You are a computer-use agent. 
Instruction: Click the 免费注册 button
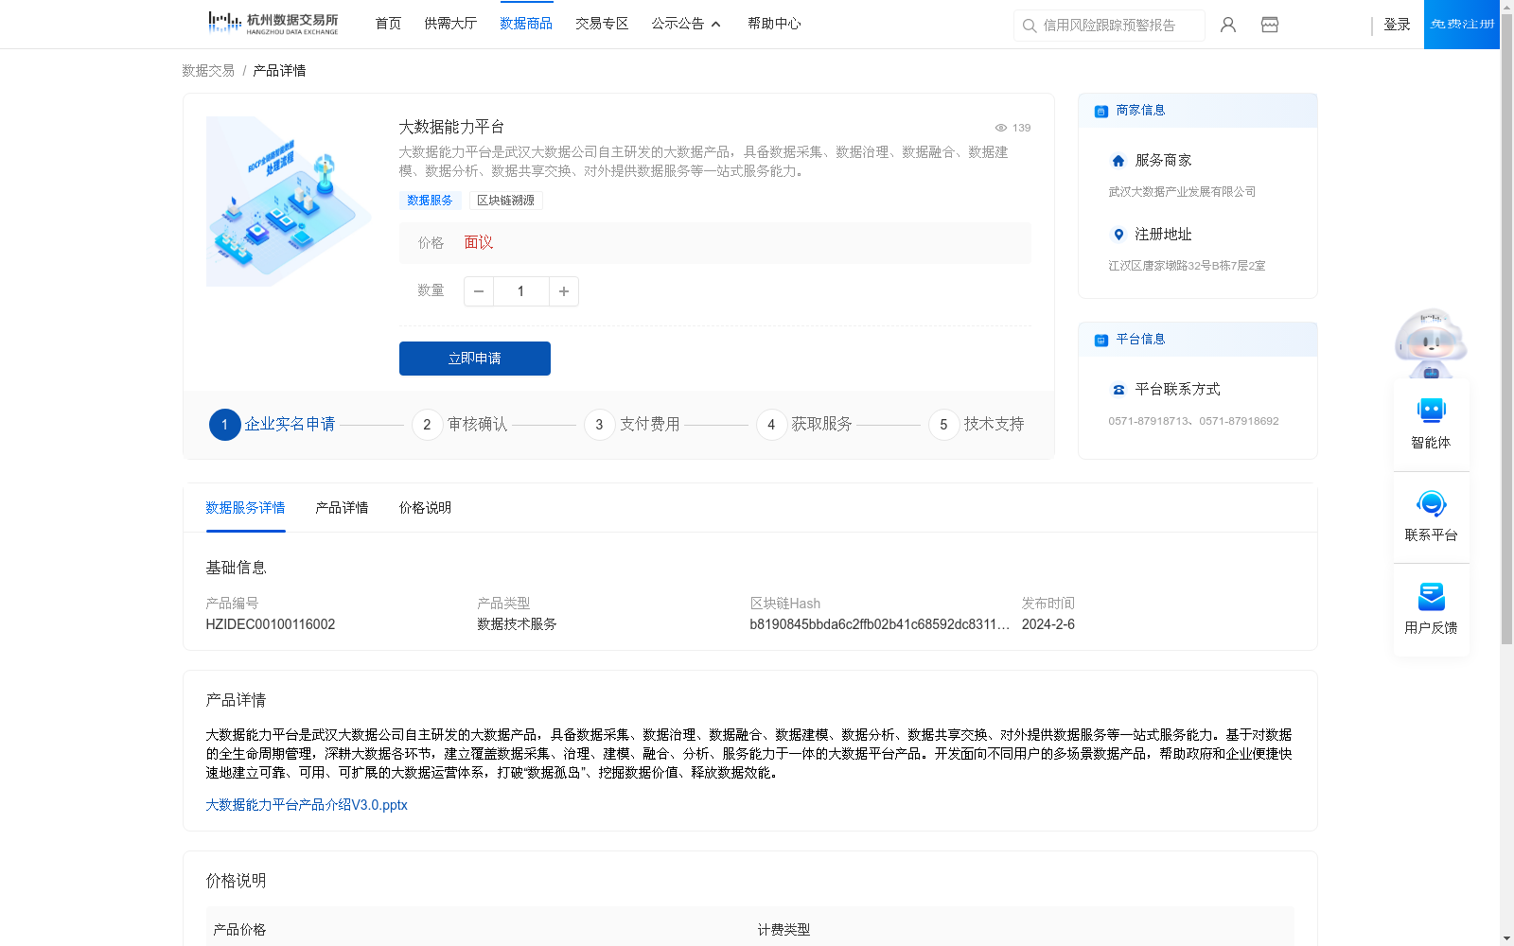click(x=1462, y=25)
